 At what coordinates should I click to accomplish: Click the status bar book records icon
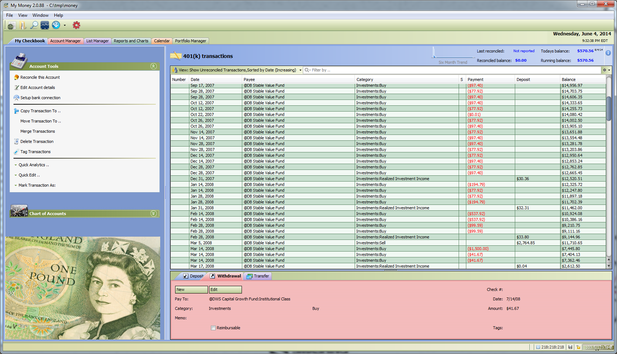coord(538,347)
